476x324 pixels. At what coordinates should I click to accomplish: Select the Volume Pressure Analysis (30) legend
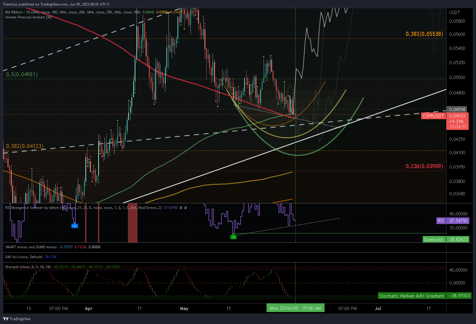29,17
